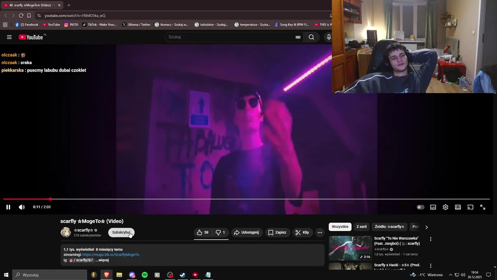Open more actions three-dot menu beside Klip
497x280 pixels.
(x=320, y=232)
